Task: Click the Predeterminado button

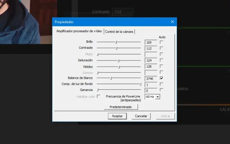Action: pyautogui.click(x=120, y=107)
